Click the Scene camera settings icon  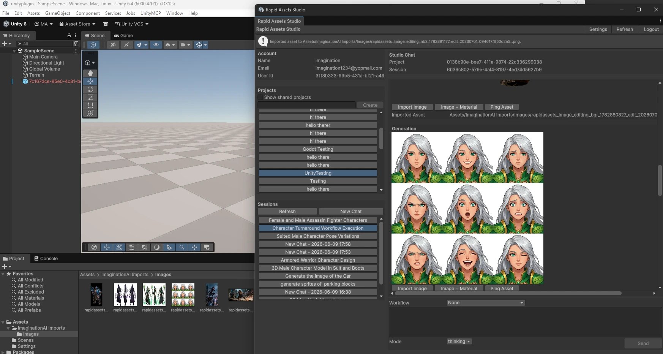click(x=185, y=45)
